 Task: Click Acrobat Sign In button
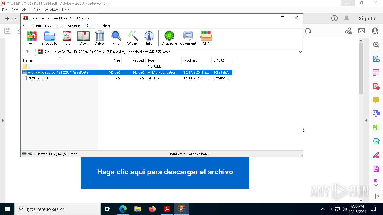(367, 18)
